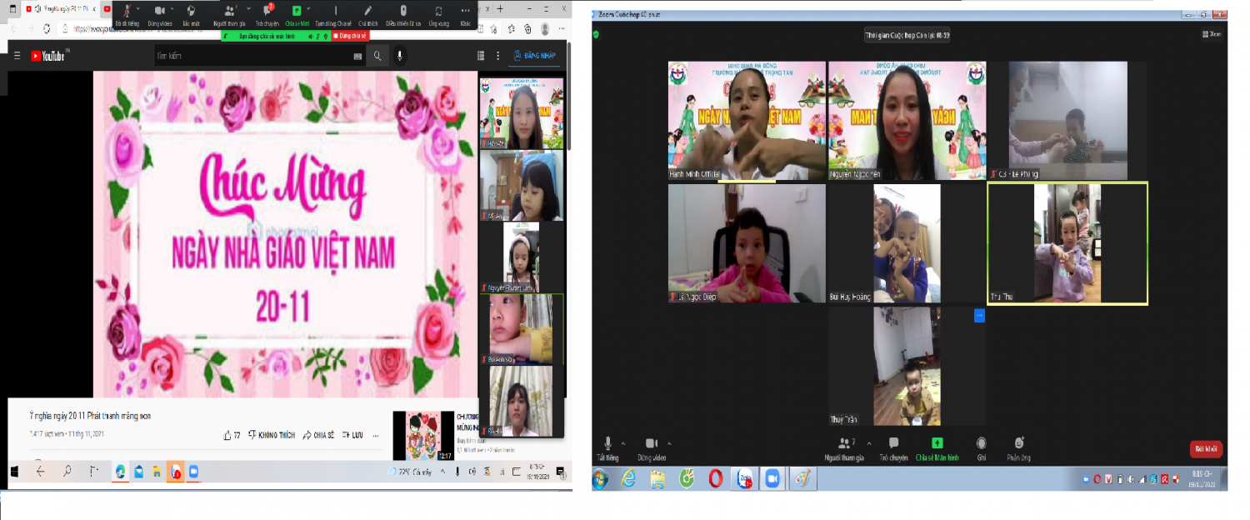Open Trò chuyện chat in right Zoom window
The height and width of the screenshot is (520, 1250).
[893, 443]
